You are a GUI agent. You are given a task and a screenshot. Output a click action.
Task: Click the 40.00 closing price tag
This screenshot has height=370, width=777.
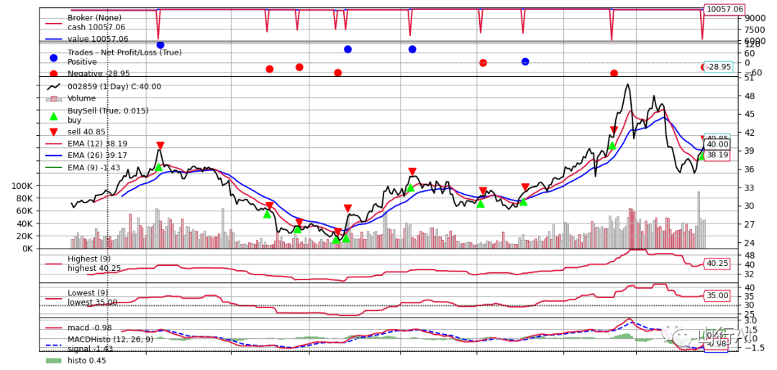(717, 144)
